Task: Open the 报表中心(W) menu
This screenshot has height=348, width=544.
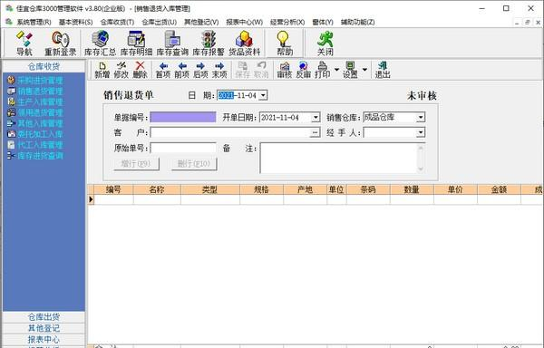Action: 244,22
